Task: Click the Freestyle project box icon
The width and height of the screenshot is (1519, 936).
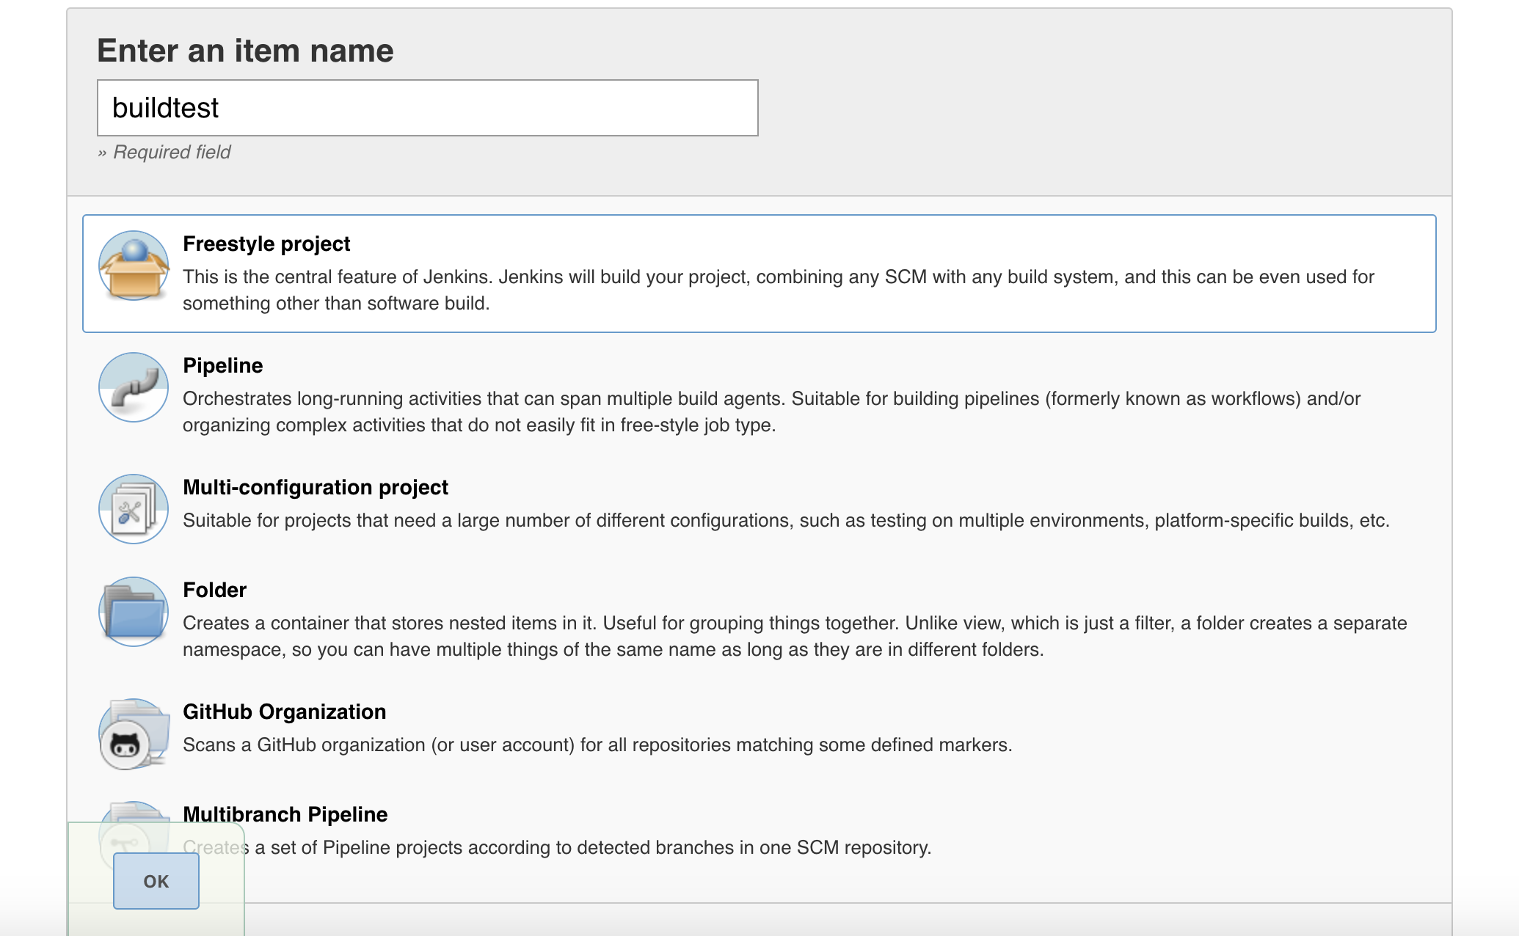Action: pyautogui.click(x=134, y=266)
